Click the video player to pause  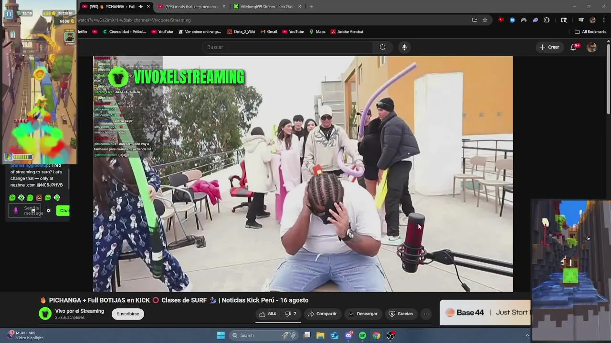tap(303, 174)
